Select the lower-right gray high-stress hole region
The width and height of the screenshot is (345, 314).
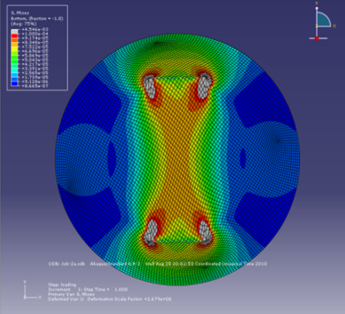205,232
